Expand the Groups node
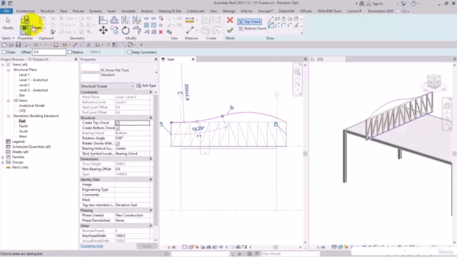This screenshot has width=457, height=257. coord(3,162)
